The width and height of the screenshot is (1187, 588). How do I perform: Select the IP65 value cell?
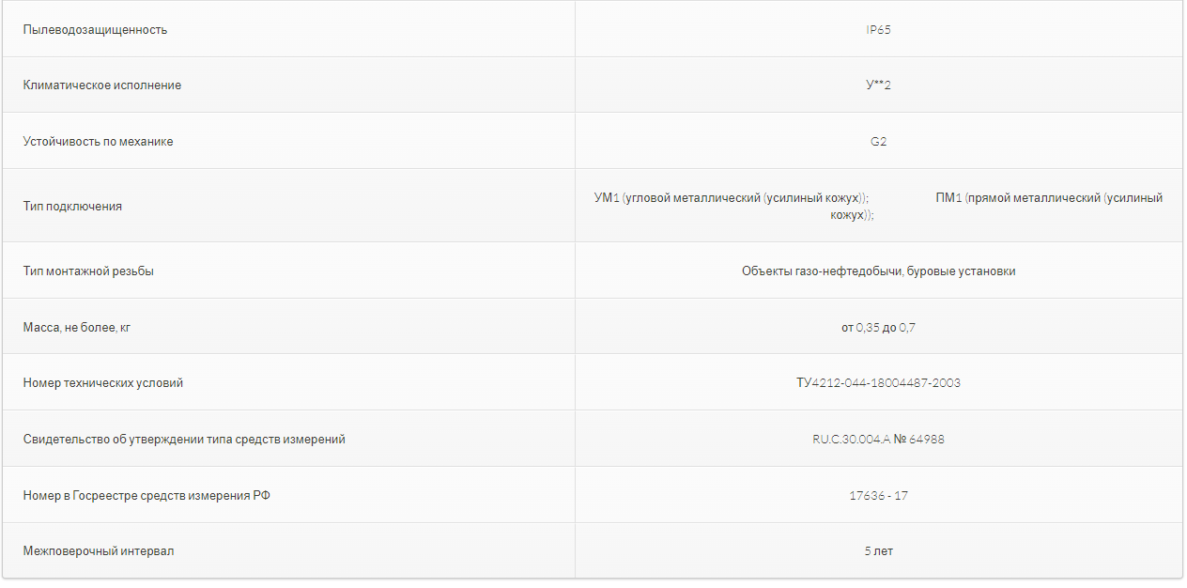tap(878, 29)
